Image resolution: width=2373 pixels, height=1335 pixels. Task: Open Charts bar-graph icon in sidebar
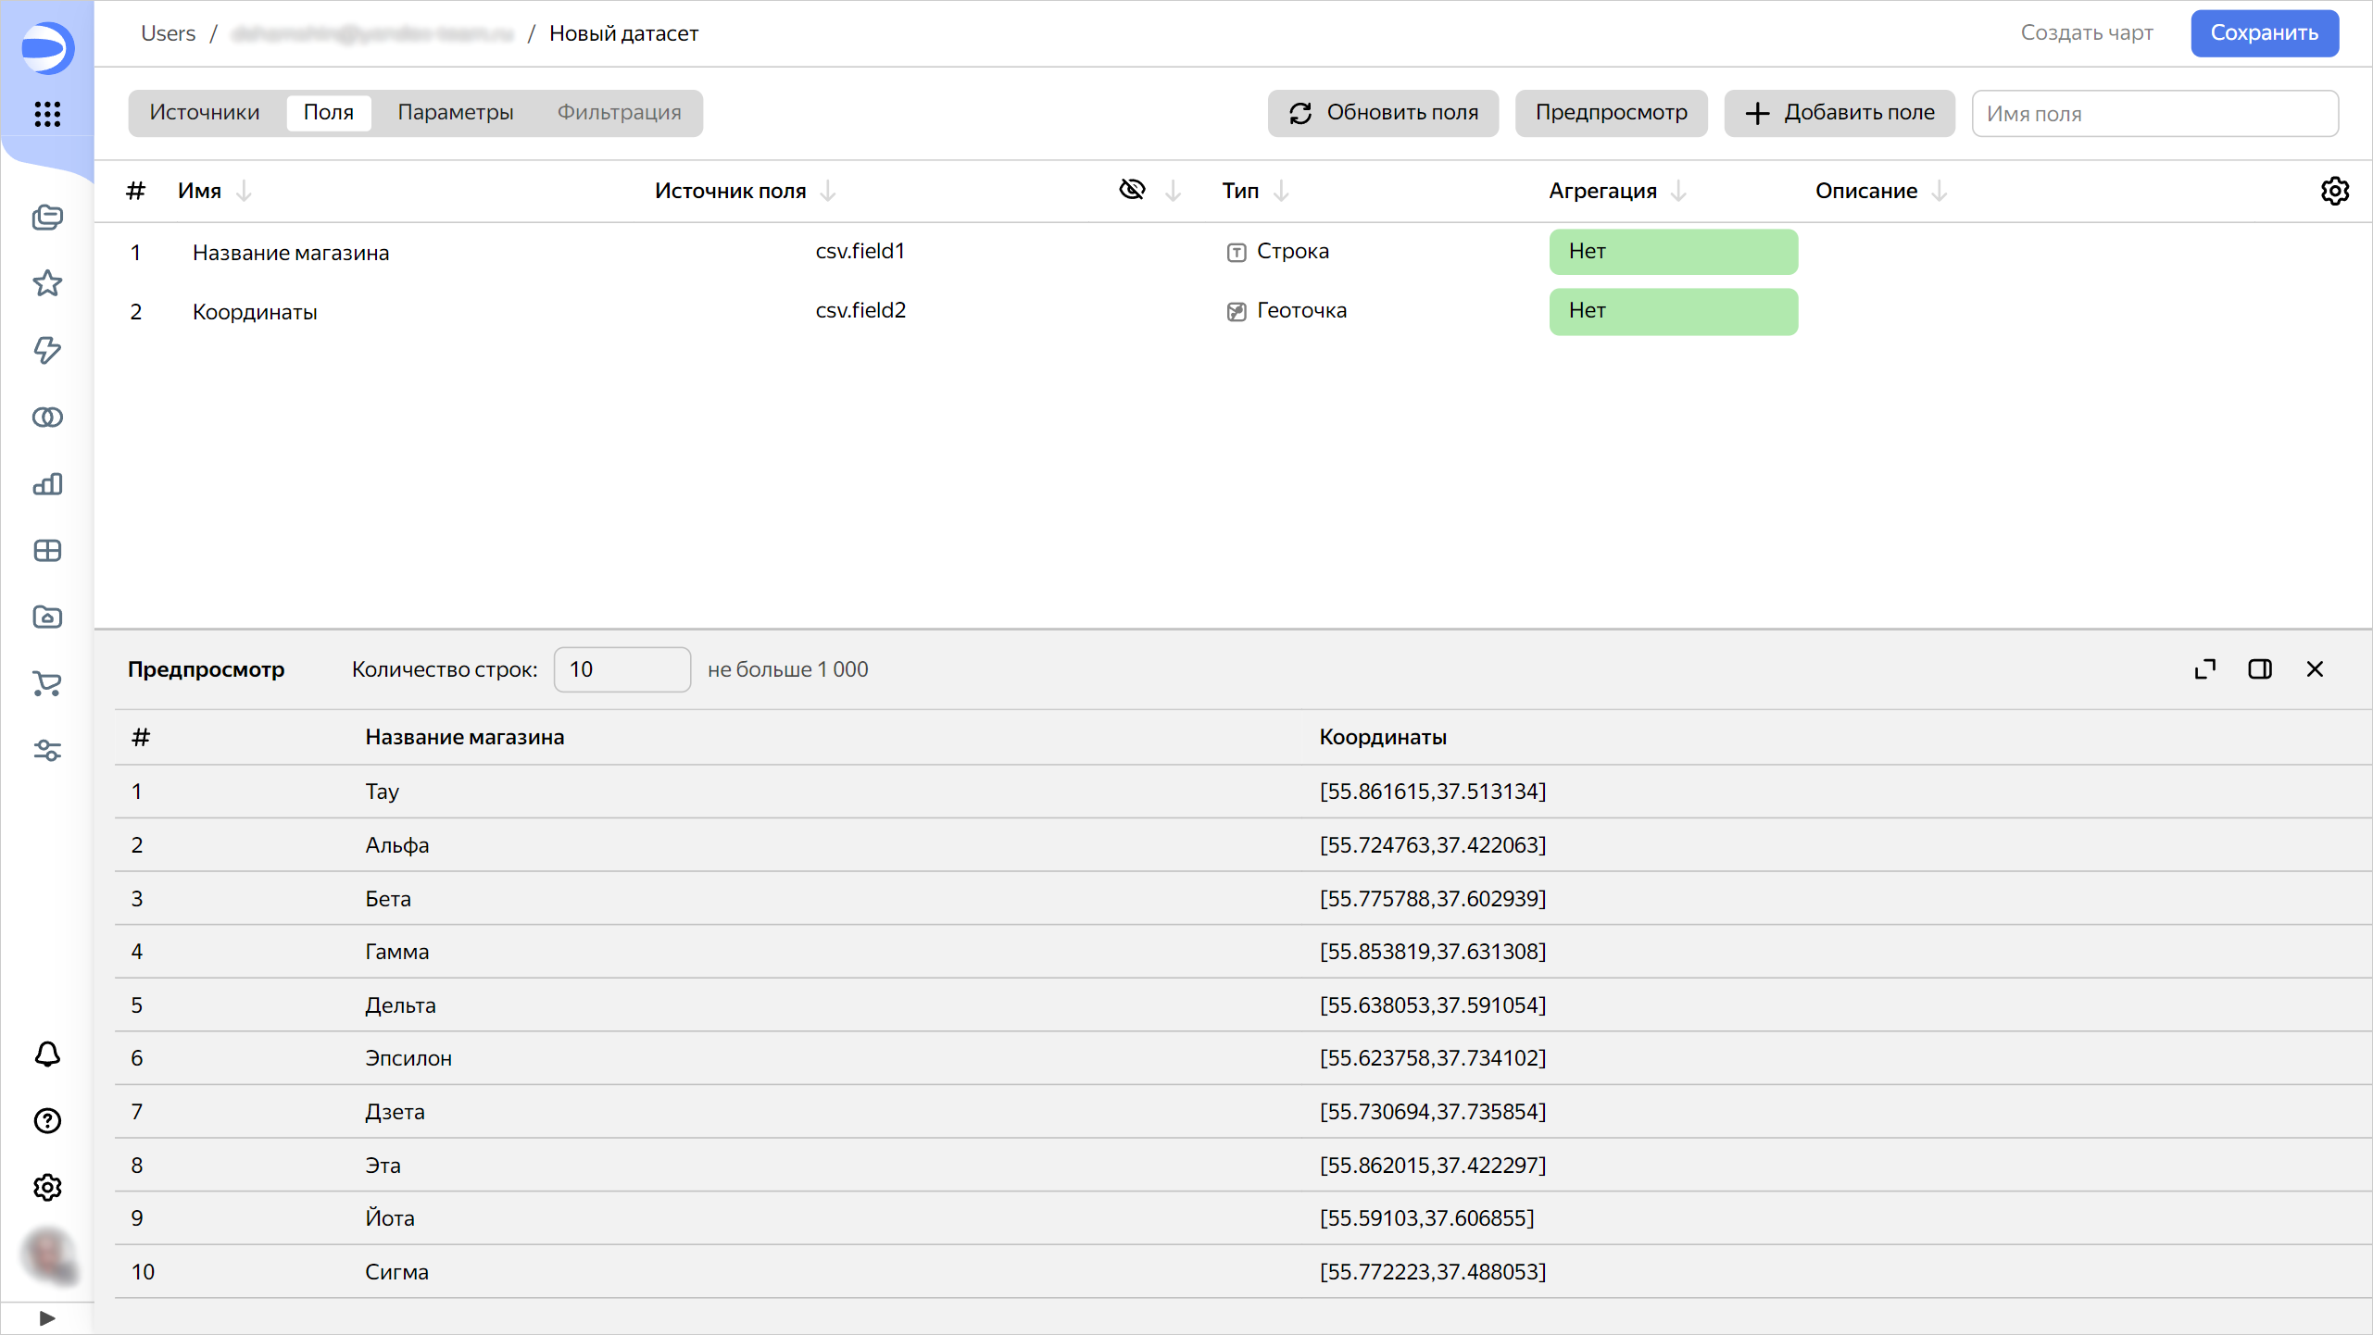coord(47,484)
